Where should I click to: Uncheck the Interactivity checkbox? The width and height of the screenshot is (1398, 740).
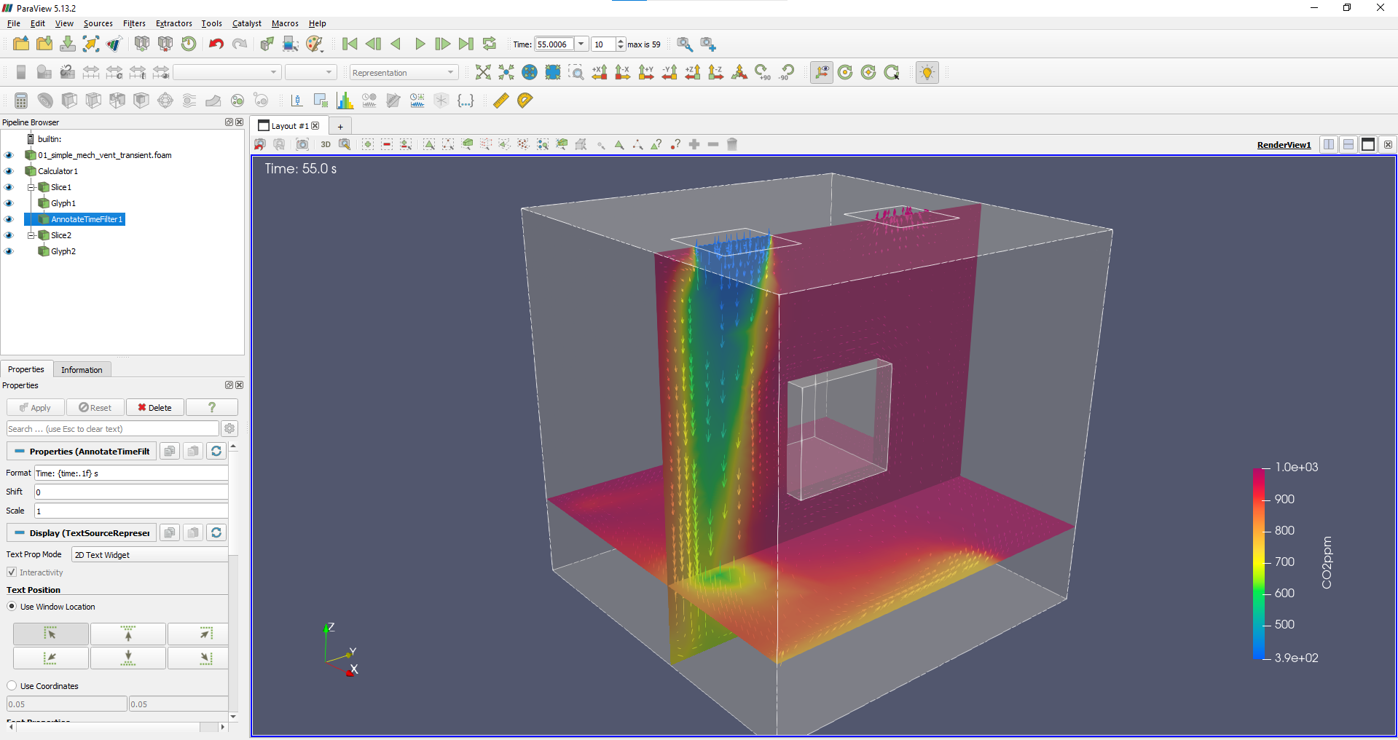point(12,572)
